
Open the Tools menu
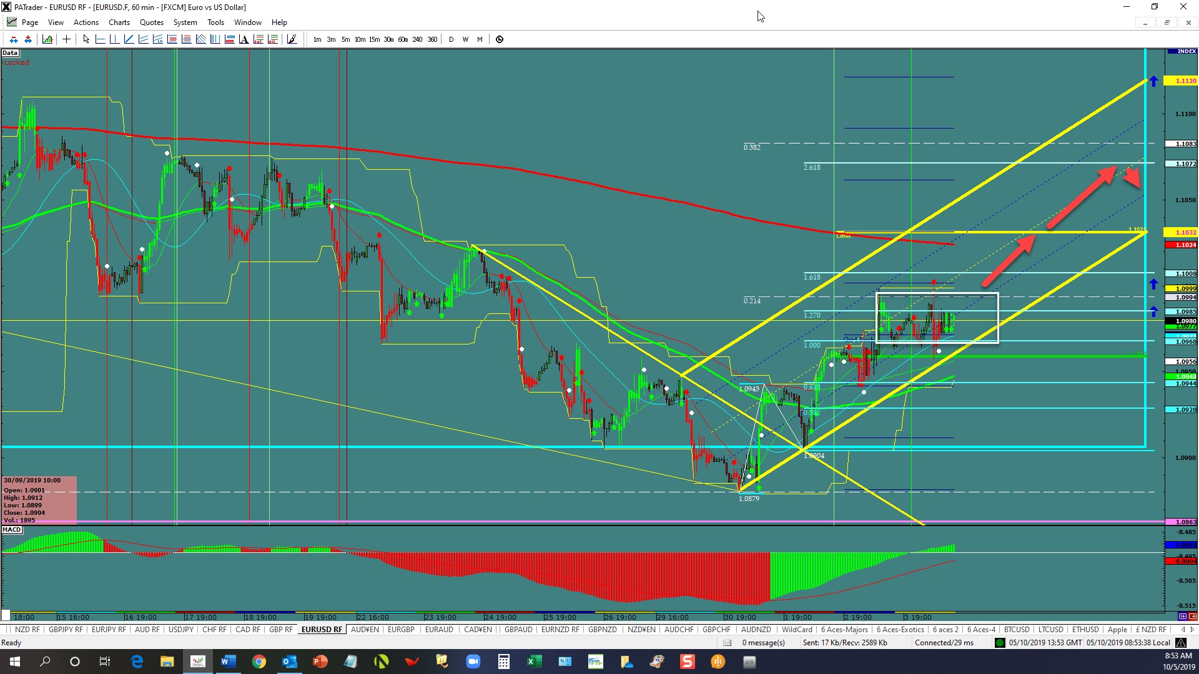pos(215,22)
